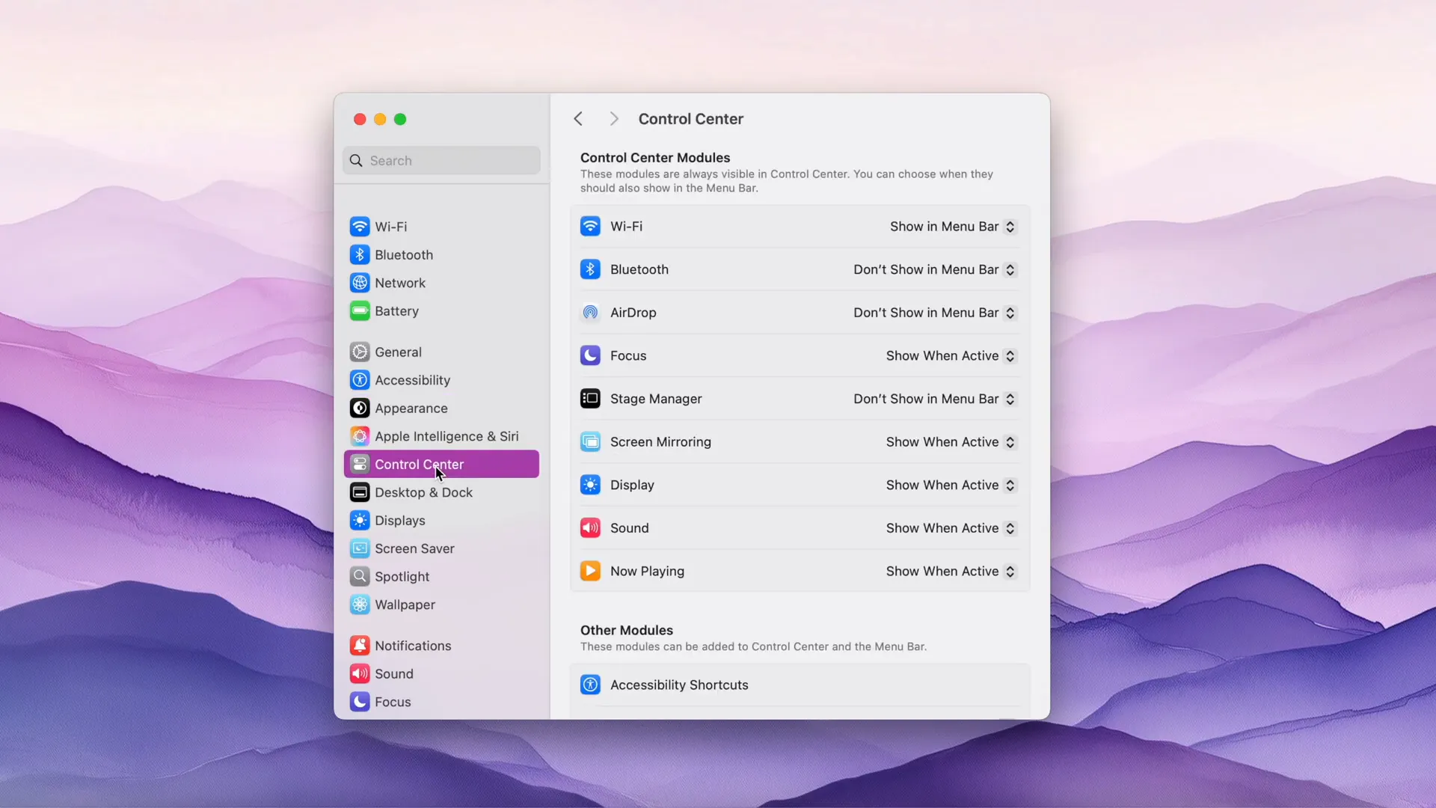The height and width of the screenshot is (808, 1436).
Task: Click the Wallpaper icon in sidebar
Action: pyautogui.click(x=360, y=605)
